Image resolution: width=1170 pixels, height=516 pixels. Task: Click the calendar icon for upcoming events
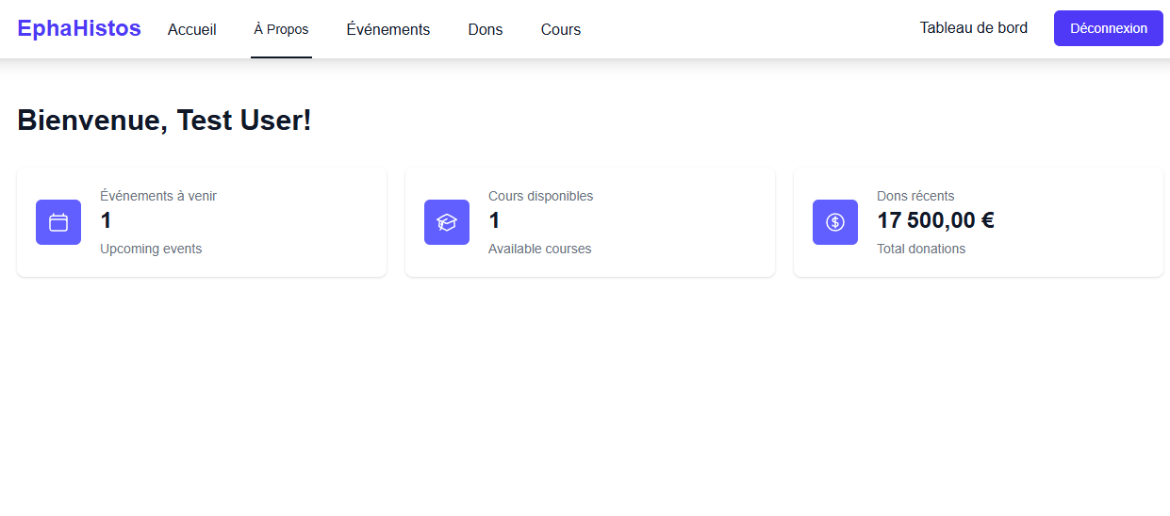tap(58, 222)
